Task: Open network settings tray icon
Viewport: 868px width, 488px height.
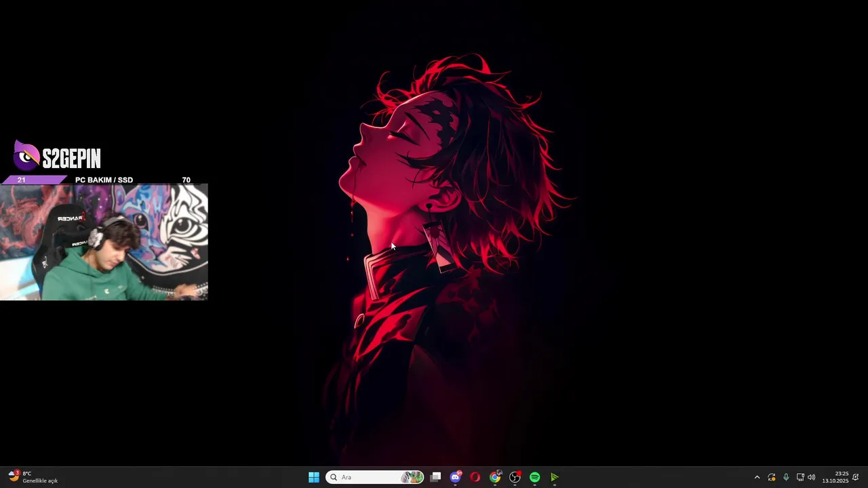Action: pos(800,477)
